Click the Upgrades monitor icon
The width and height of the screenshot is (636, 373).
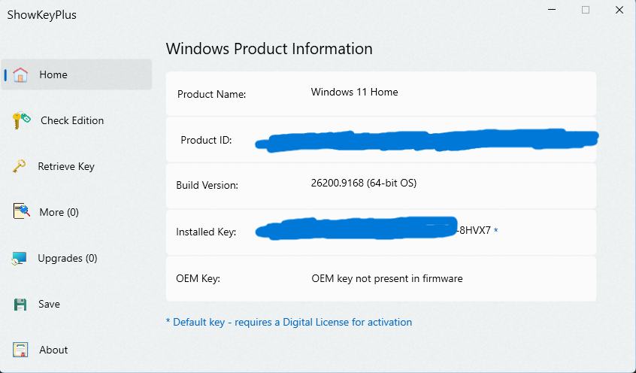19,258
